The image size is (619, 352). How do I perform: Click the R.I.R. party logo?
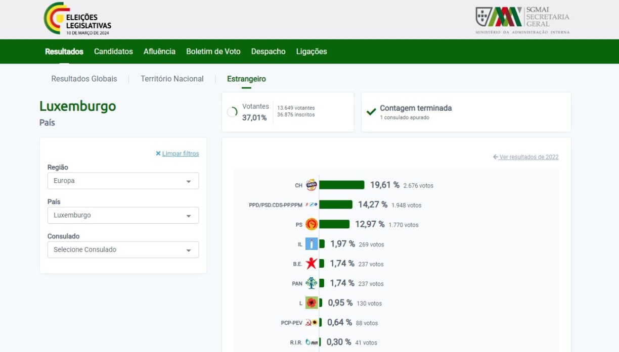tap(312, 342)
